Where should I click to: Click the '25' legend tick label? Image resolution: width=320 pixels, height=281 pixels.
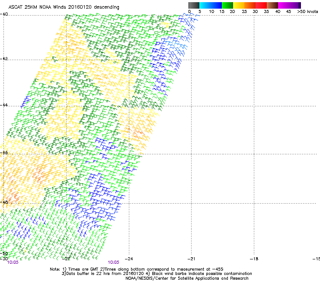(x=244, y=12)
